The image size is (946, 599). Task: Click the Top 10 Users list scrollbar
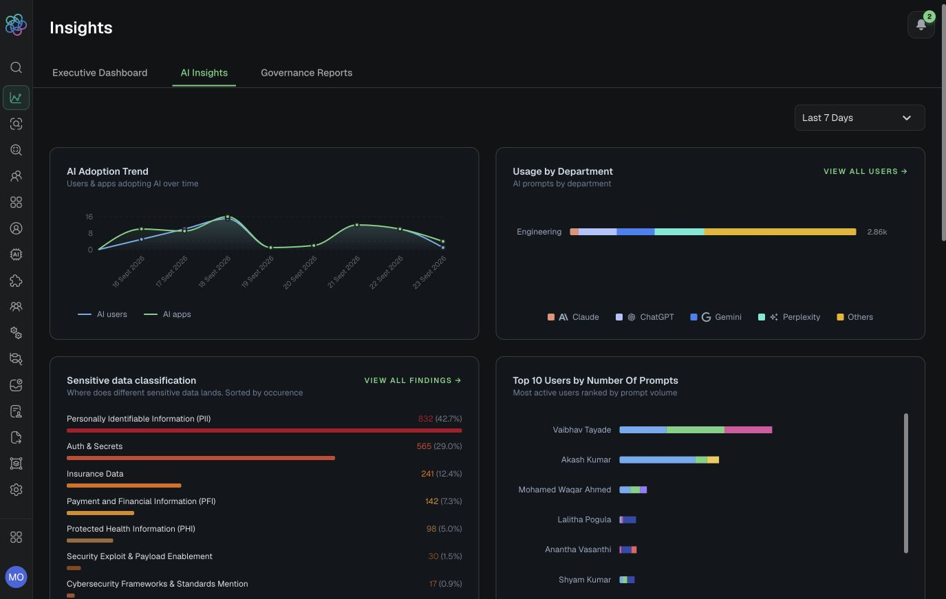[x=906, y=483]
